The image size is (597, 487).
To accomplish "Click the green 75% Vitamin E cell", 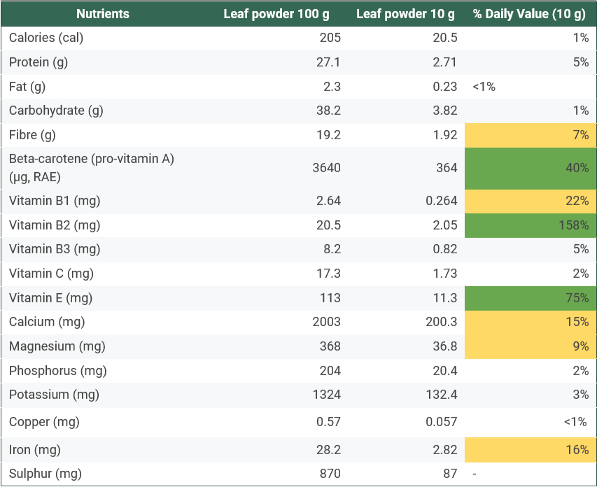I will (530, 298).
